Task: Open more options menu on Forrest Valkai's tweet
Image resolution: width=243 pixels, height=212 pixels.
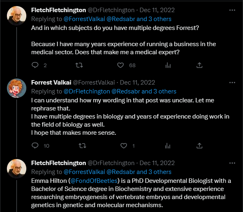Action: point(232,83)
